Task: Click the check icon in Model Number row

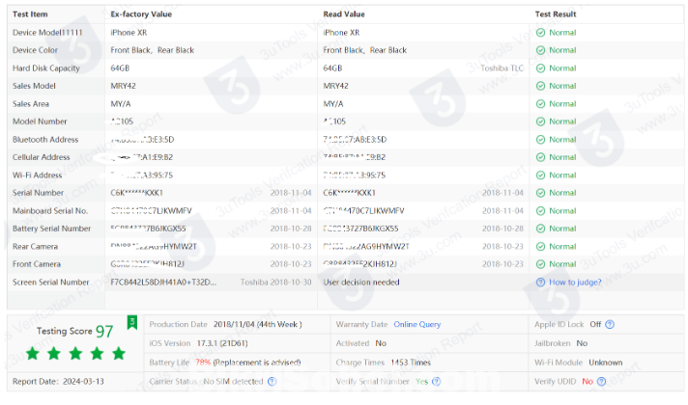Action: [x=540, y=121]
